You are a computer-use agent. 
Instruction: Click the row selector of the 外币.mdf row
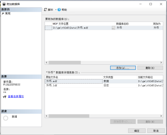(49, 28)
